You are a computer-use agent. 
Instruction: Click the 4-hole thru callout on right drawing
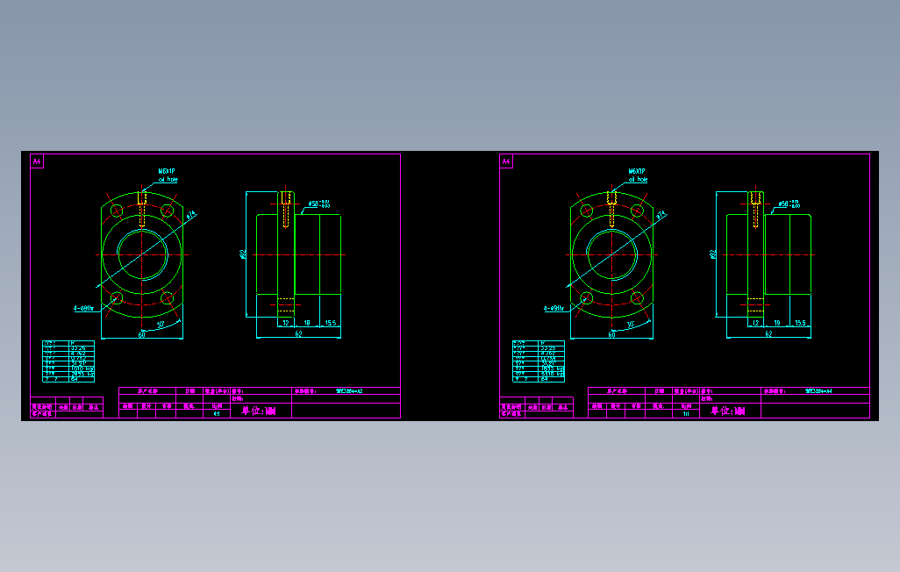tap(554, 309)
